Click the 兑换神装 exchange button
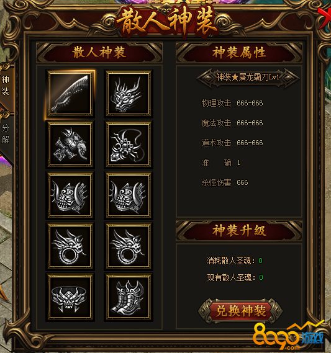Screen dimensions: 331x353 tap(240, 311)
